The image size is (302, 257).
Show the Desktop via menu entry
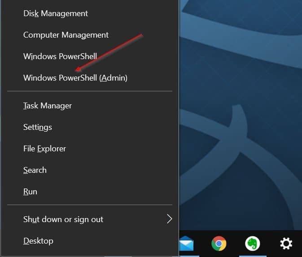pos(90,241)
